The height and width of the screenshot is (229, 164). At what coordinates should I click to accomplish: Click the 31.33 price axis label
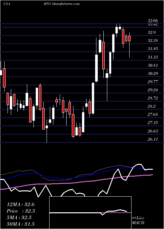pos(153,57)
